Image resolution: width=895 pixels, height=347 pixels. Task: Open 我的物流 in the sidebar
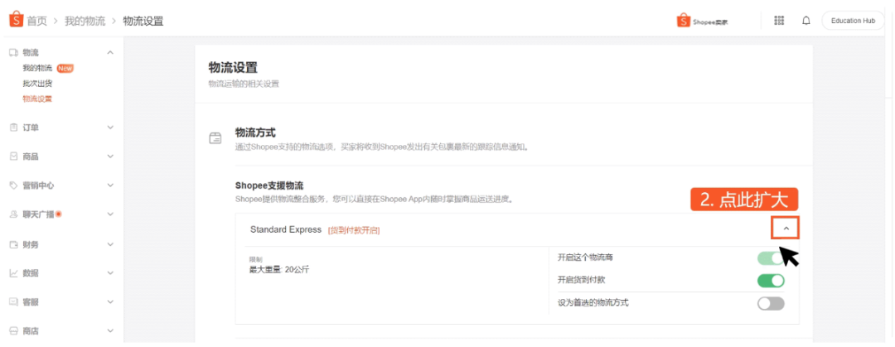(x=37, y=69)
